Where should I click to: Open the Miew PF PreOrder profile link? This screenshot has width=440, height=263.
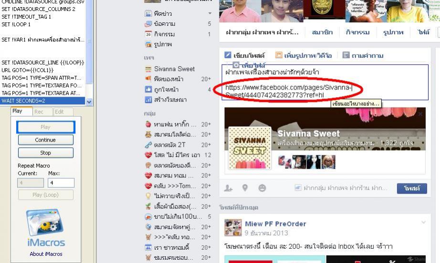[x=275, y=224]
